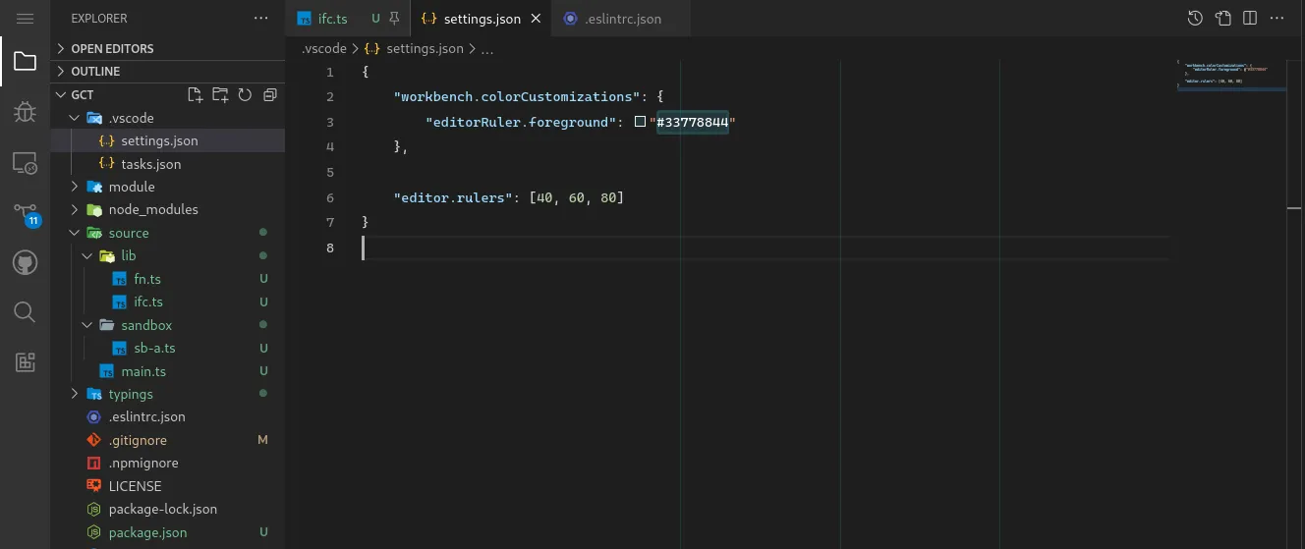Click line number 5 in the gutter

(x=329, y=172)
